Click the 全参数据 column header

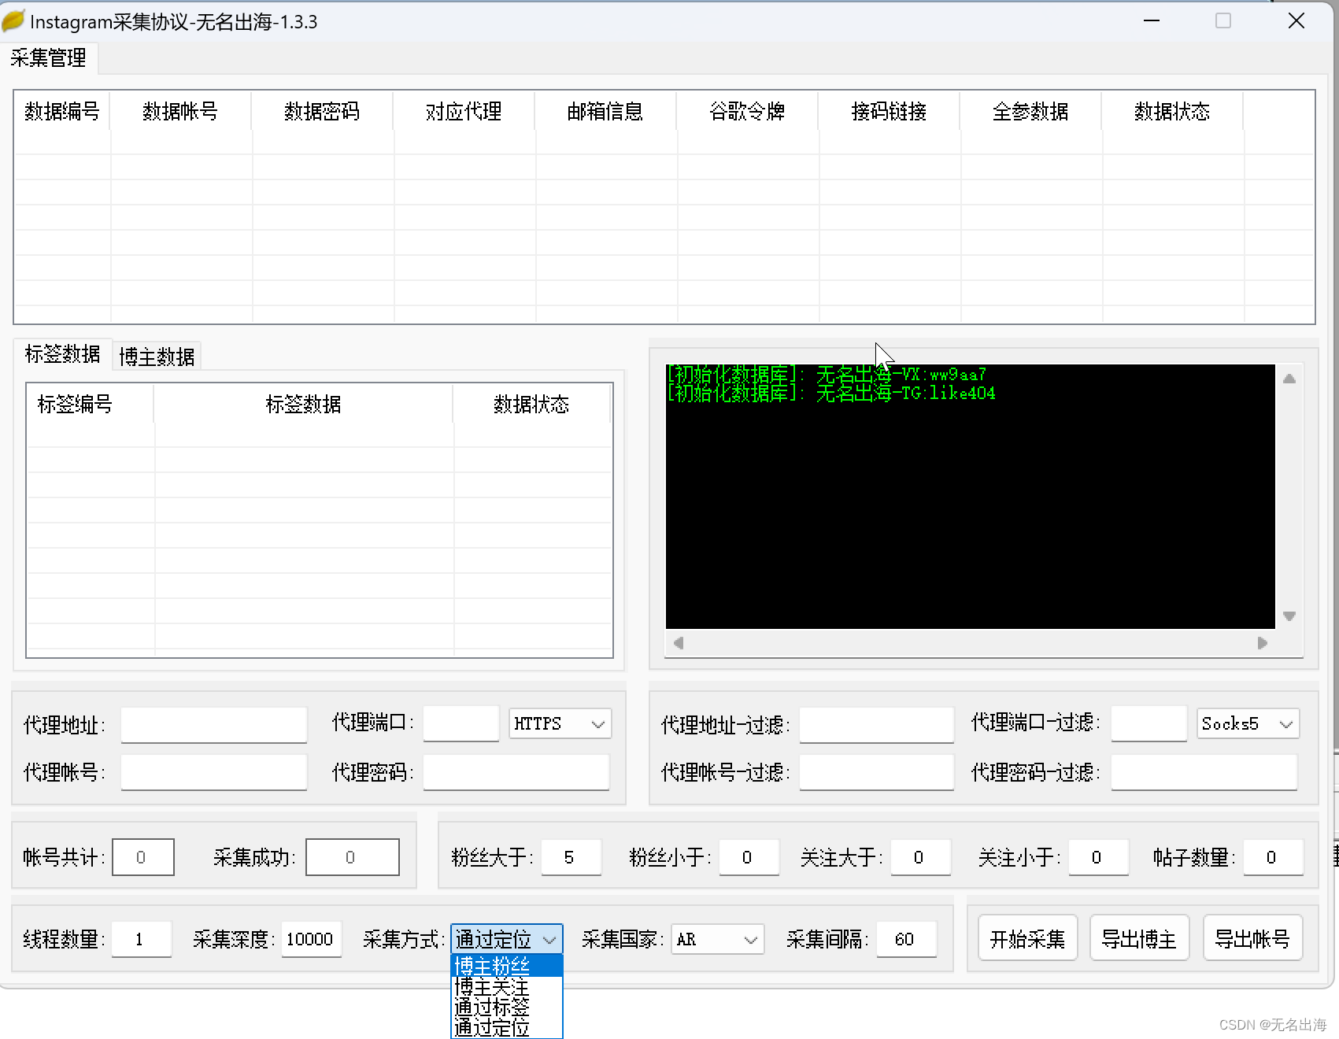(1030, 112)
